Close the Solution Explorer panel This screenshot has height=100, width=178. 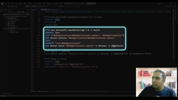29,10
